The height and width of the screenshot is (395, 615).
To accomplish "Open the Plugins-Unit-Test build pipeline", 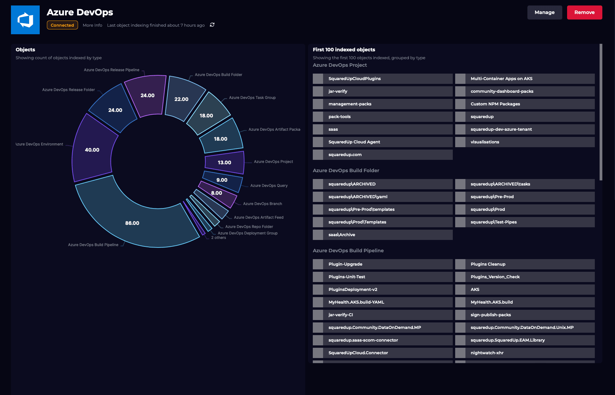I will [x=383, y=277].
